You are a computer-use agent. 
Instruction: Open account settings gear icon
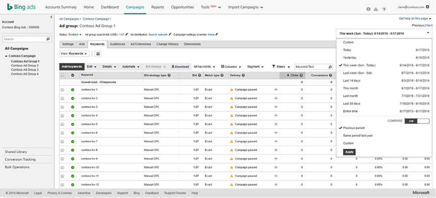click(x=427, y=7)
